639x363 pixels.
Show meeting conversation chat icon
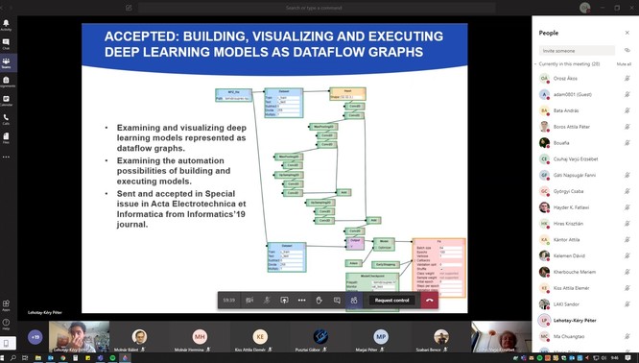pos(337,301)
